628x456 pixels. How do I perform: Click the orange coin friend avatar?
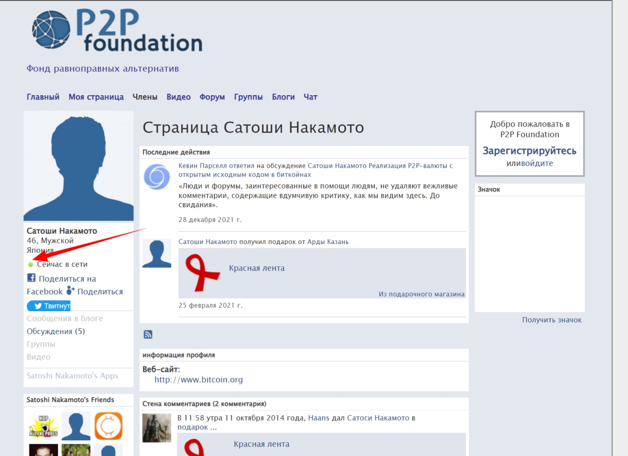[x=108, y=426]
